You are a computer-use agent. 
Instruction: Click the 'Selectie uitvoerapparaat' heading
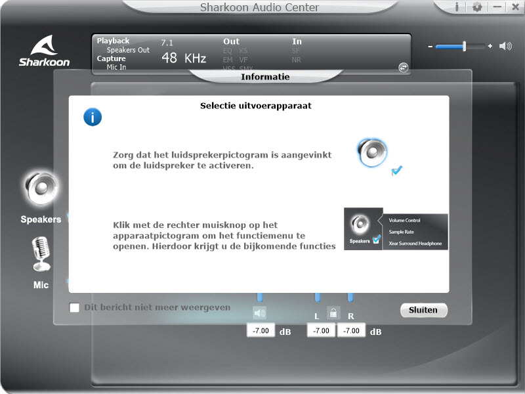point(256,106)
